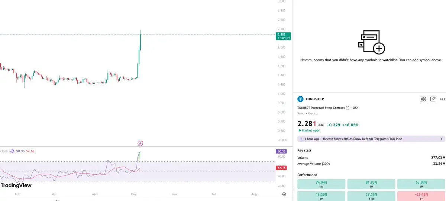
Task: Click the Apr label on time axis
Action: (94, 194)
